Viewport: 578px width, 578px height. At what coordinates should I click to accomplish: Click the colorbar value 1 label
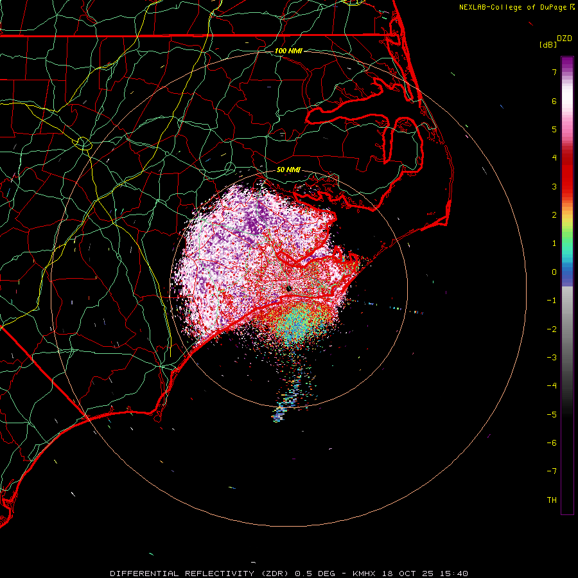point(554,243)
